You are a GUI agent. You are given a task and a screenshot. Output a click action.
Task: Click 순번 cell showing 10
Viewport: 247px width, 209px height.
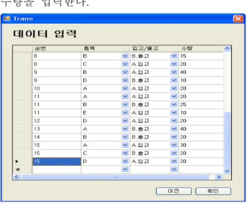(x=57, y=88)
